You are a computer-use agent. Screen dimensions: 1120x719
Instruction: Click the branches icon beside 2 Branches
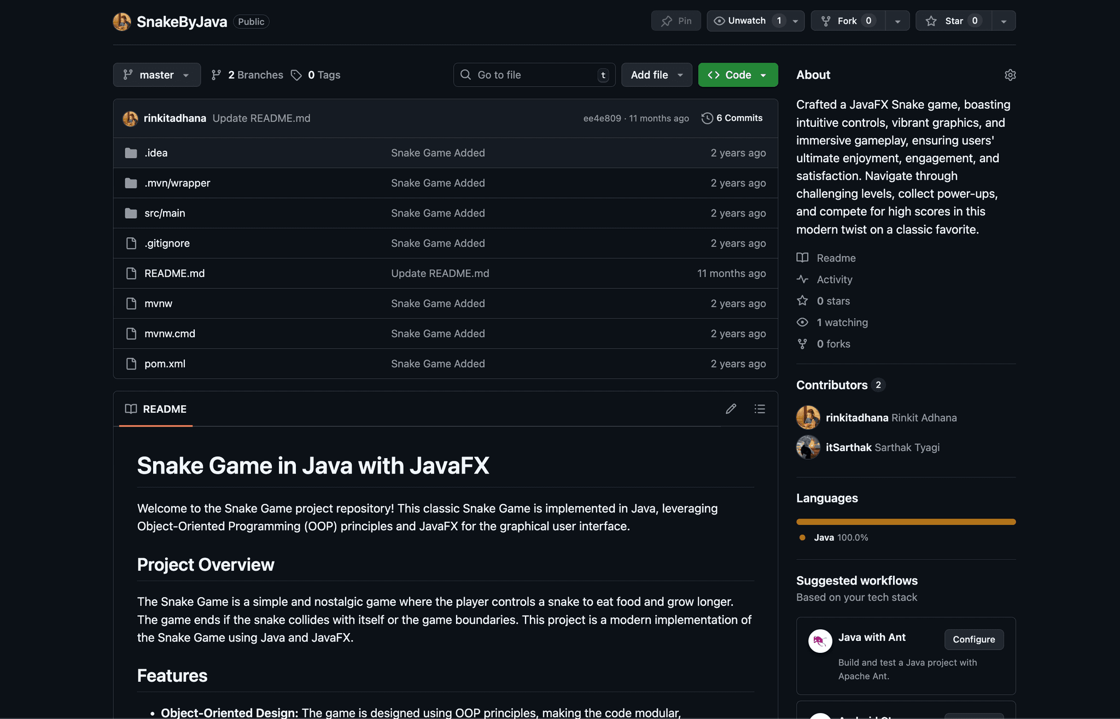click(x=217, y=75)
